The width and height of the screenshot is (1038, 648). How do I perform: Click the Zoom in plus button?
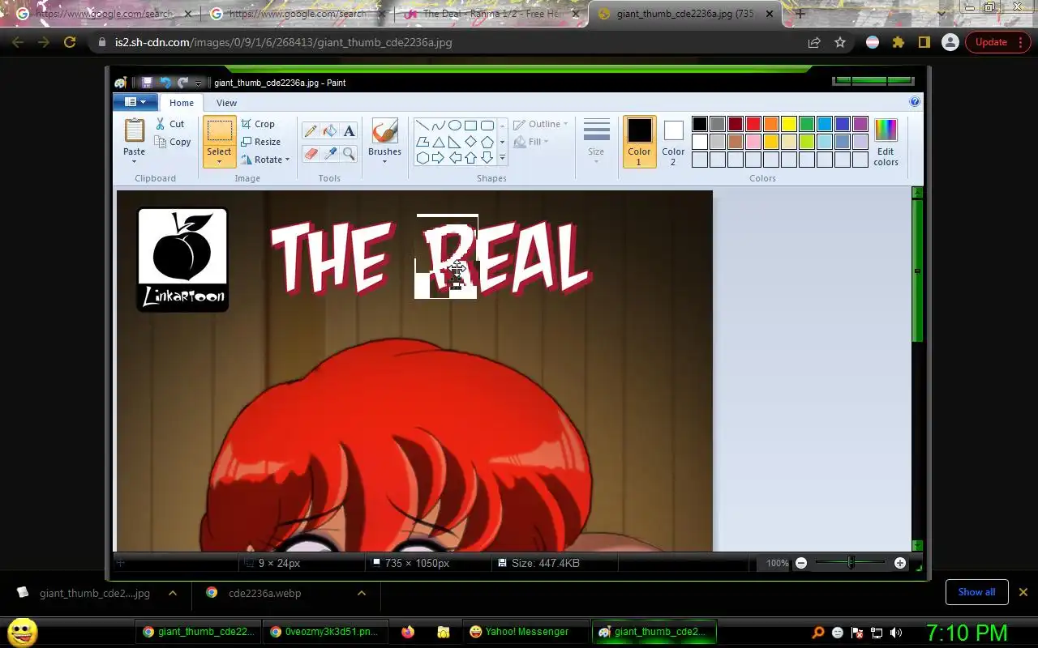[900, 563]
